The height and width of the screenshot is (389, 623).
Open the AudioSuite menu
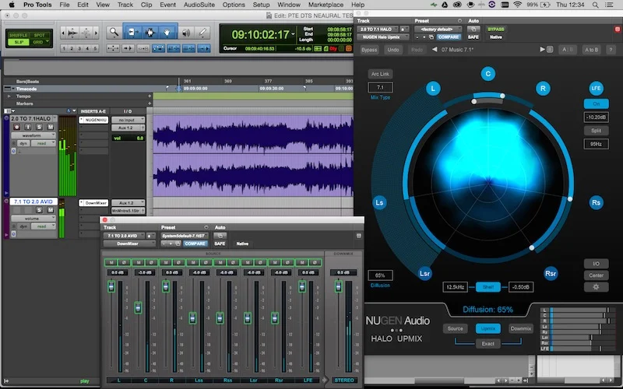199,5
